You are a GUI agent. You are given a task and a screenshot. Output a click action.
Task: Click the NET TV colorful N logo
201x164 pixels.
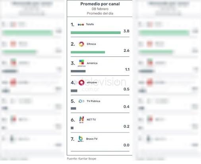pos(81,120)
